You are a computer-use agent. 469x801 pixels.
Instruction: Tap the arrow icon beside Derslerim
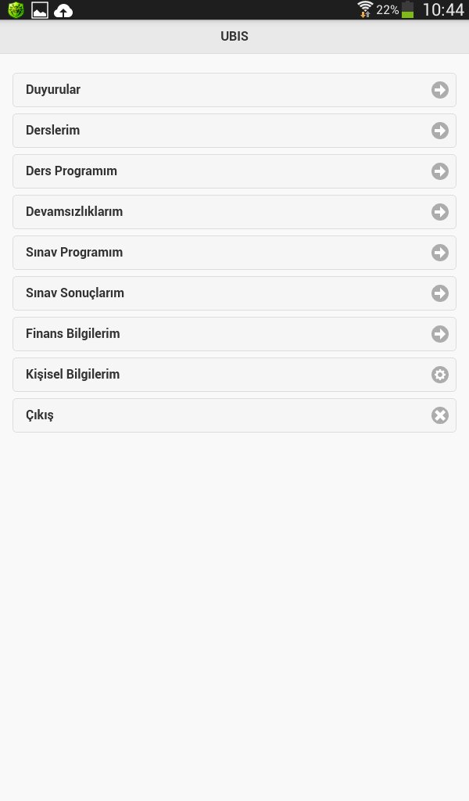[440, 131]
